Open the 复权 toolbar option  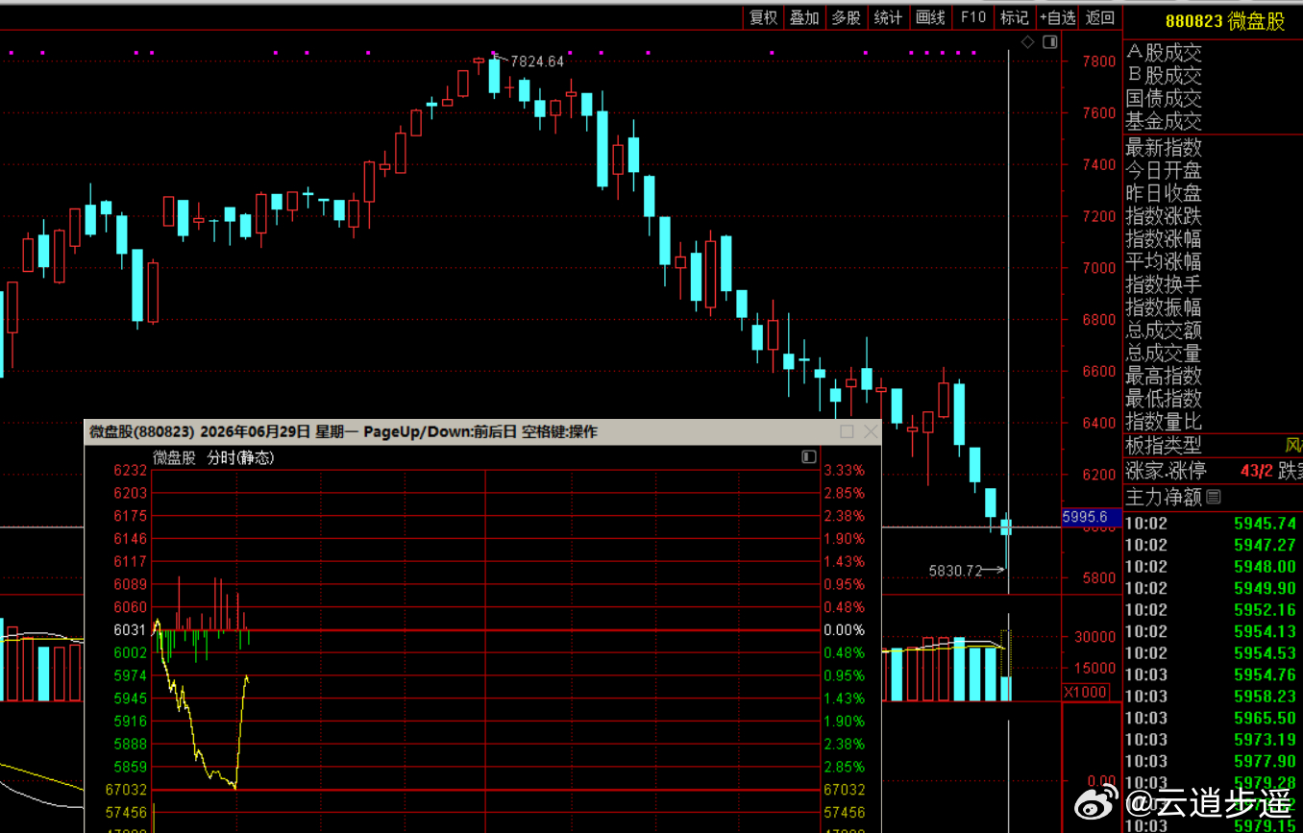pyautogui.click(x=764, y=17)
